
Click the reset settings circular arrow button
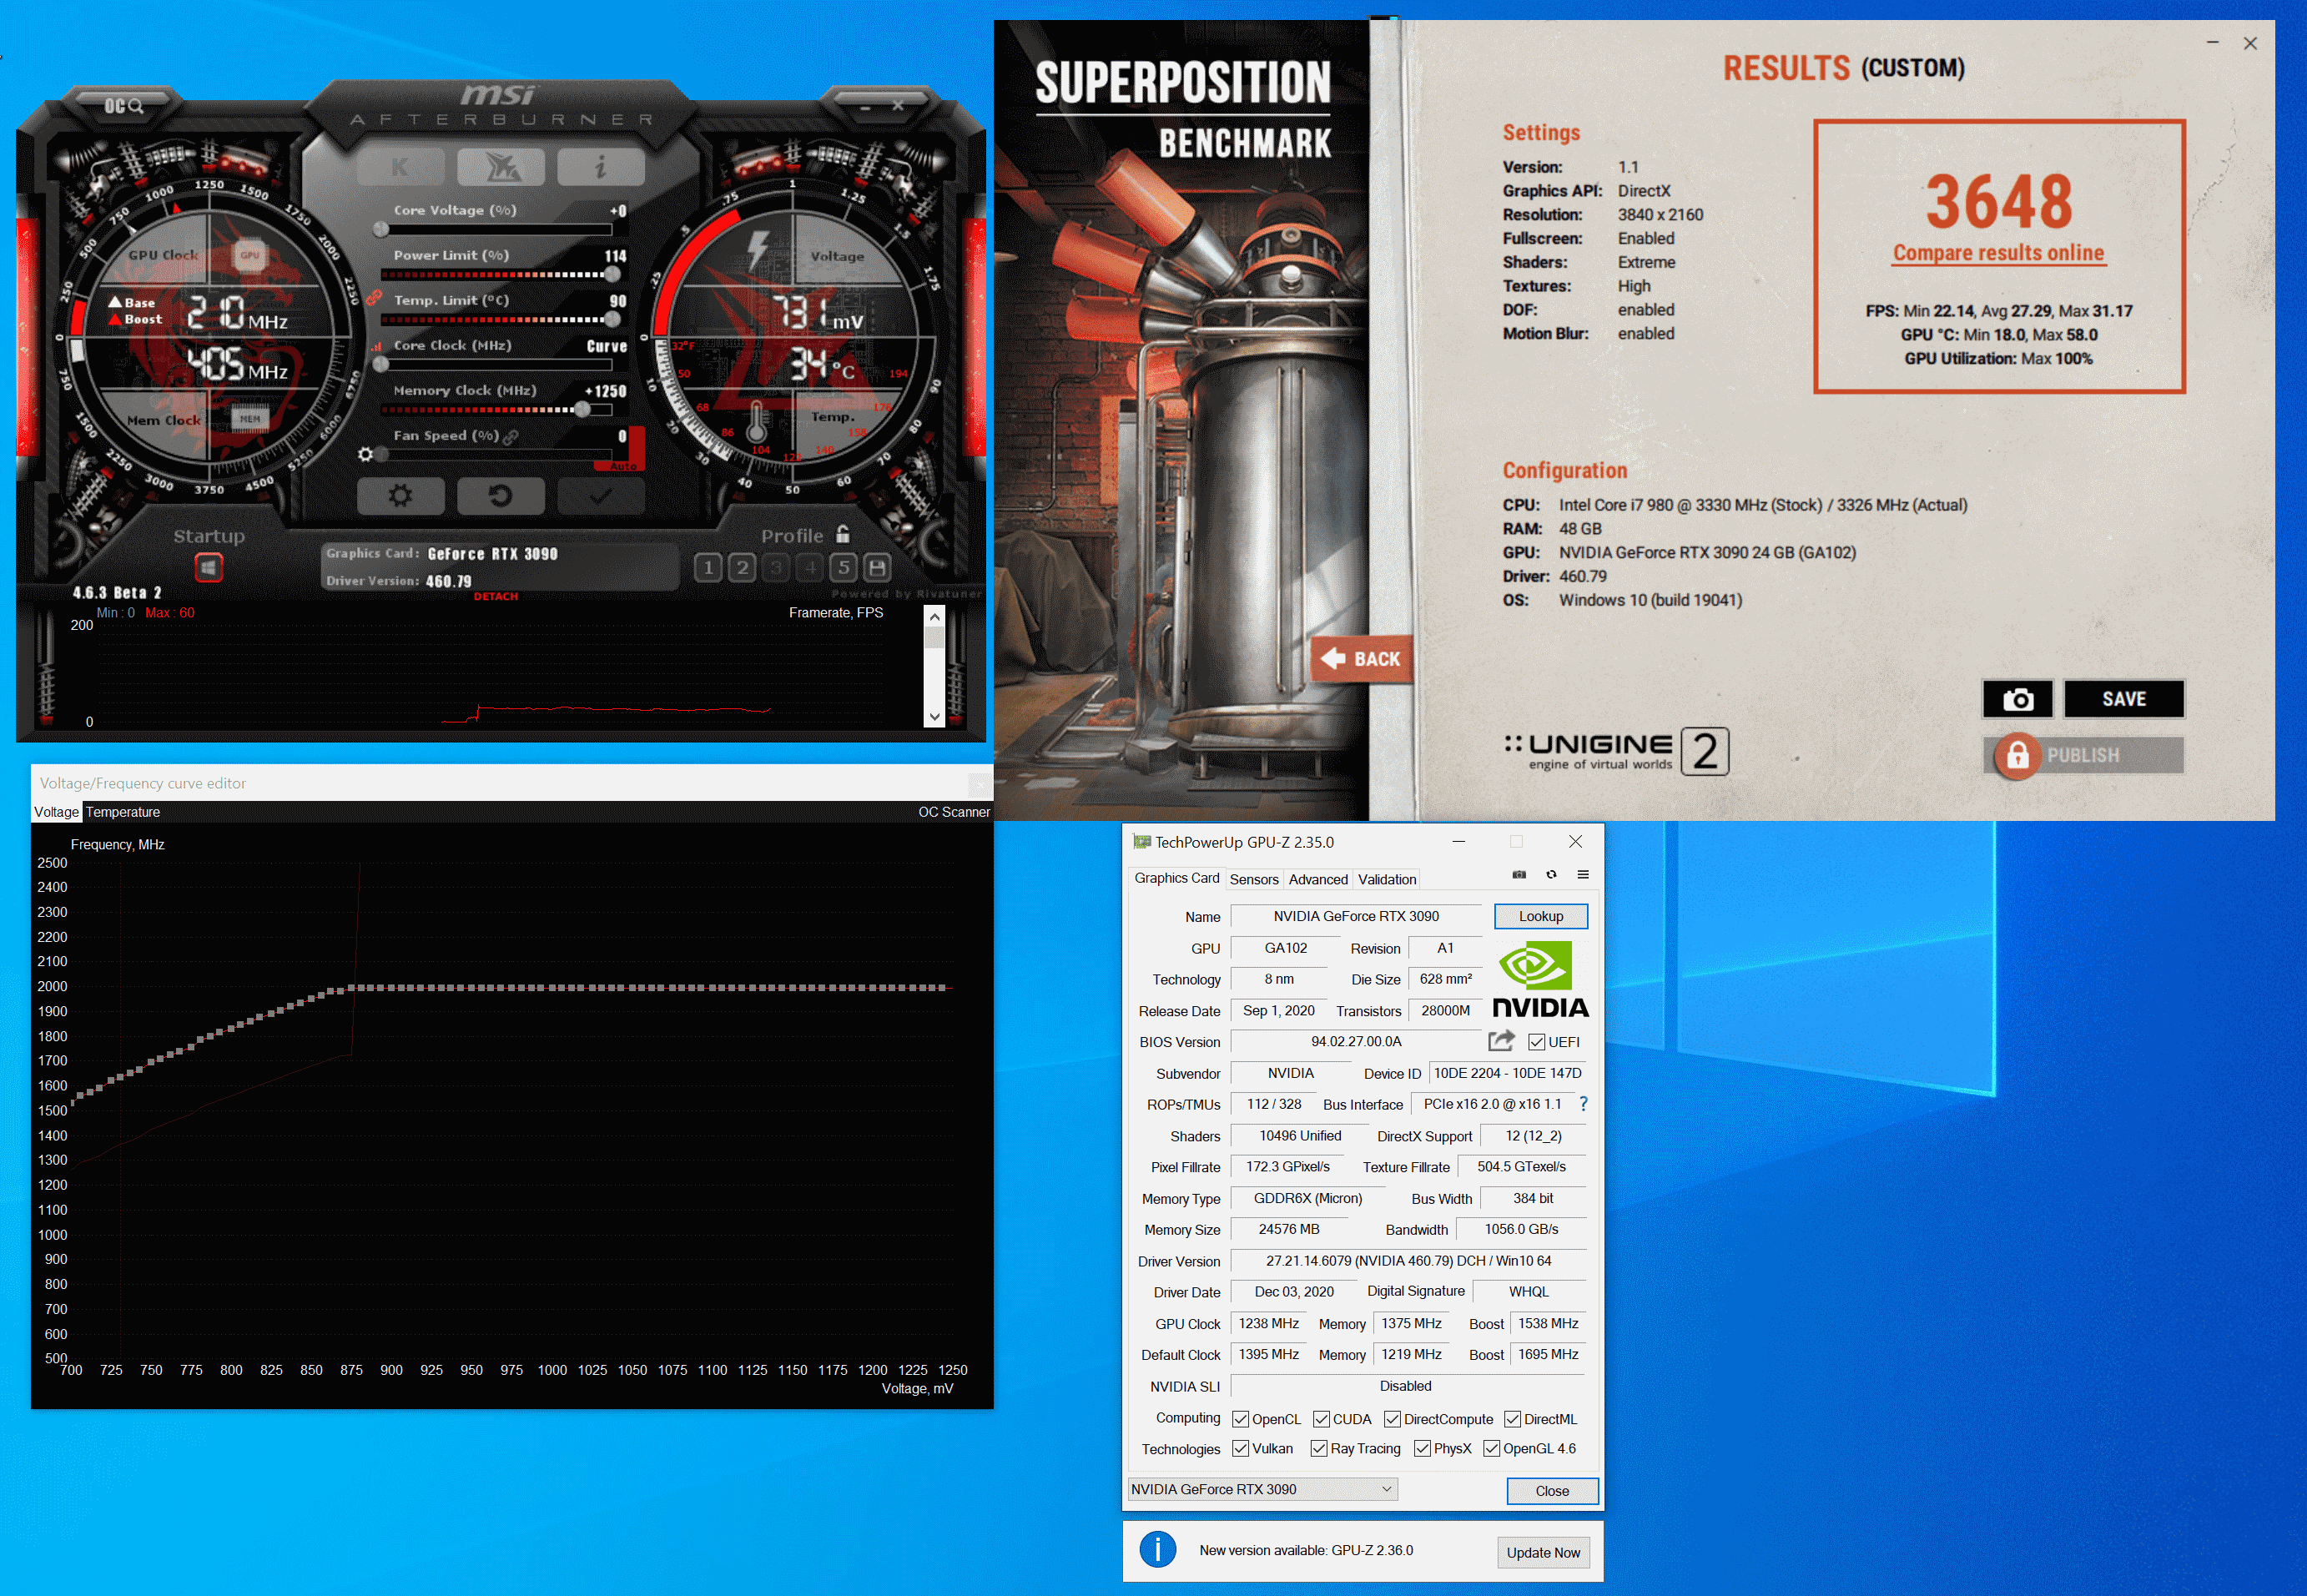[500, 495]
